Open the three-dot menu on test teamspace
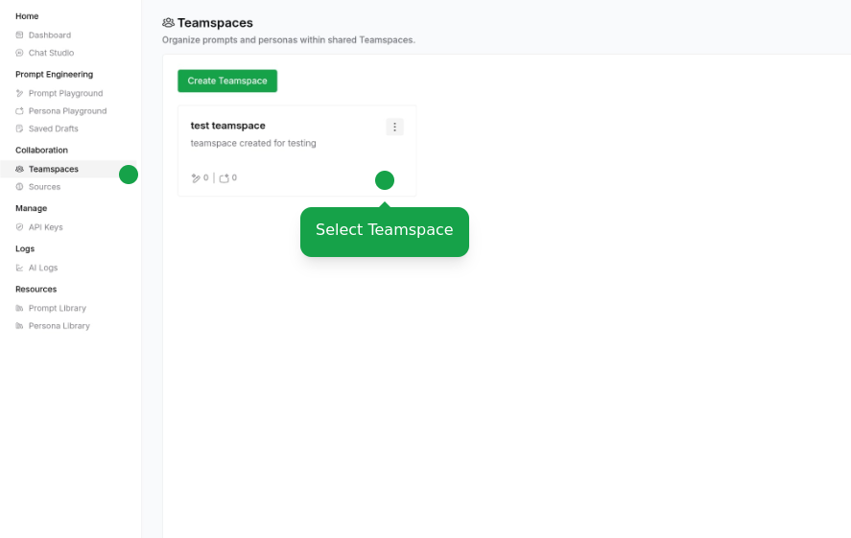Image resolution: width=851 pixels, height=538 pixels. [394, 127]
